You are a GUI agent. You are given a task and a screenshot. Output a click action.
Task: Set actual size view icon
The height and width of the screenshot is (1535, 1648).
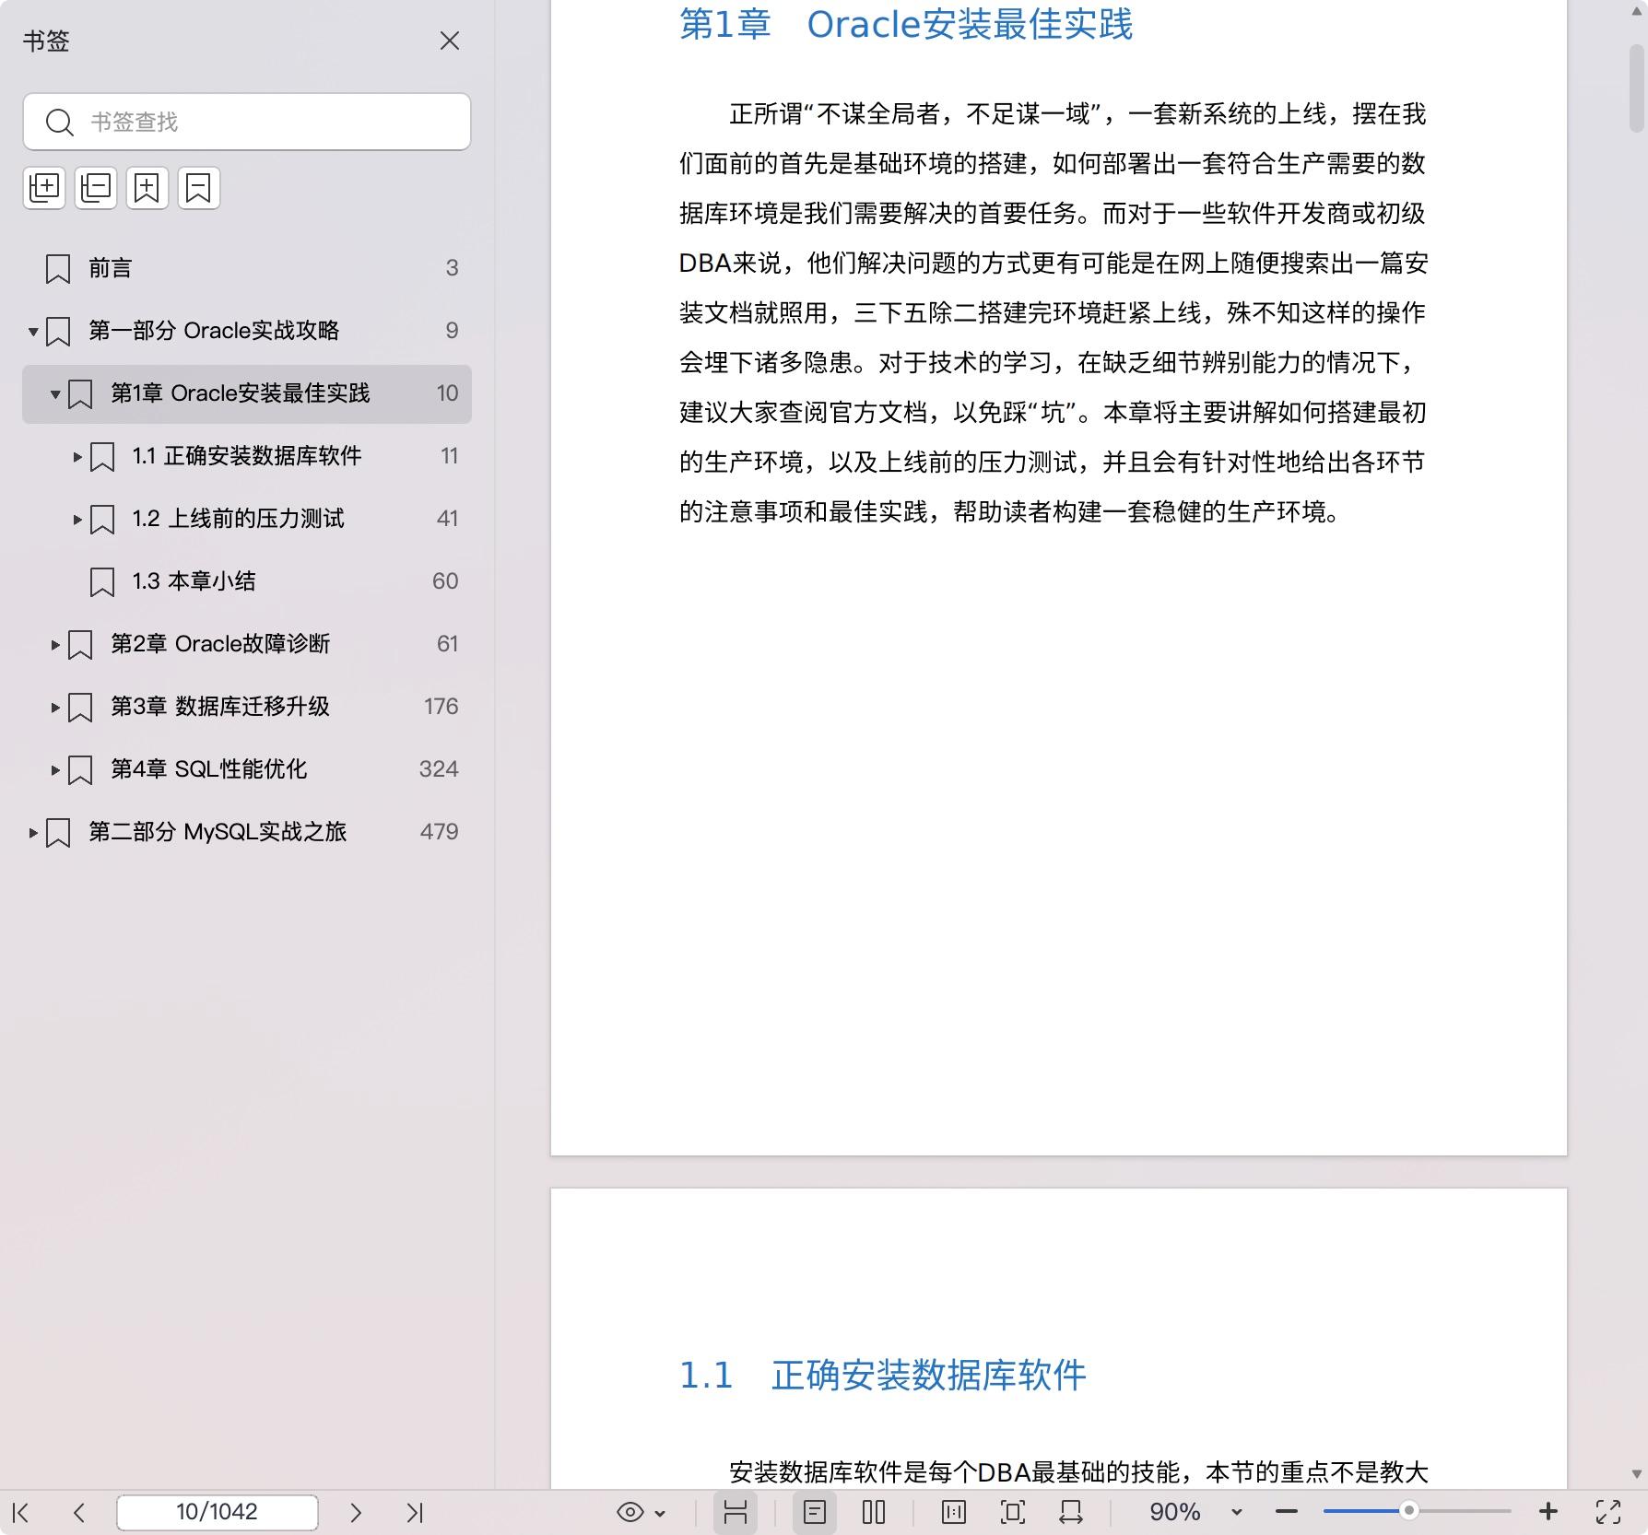(954, 1512)
